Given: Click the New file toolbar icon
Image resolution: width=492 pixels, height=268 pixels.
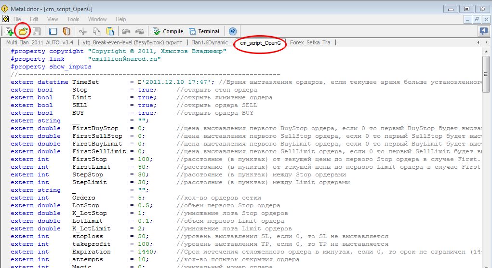Looking at the screenshot, I should click(x=9, y=31).
